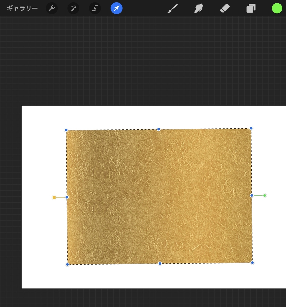Choose the Eraser tool

point(225,8)
